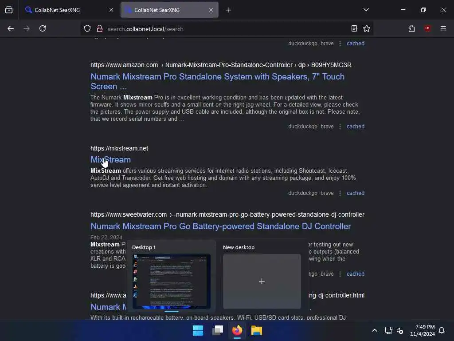The image size is (454, 341).
Task: Open cached link at top of page
Action: click(x=356, y=44)
